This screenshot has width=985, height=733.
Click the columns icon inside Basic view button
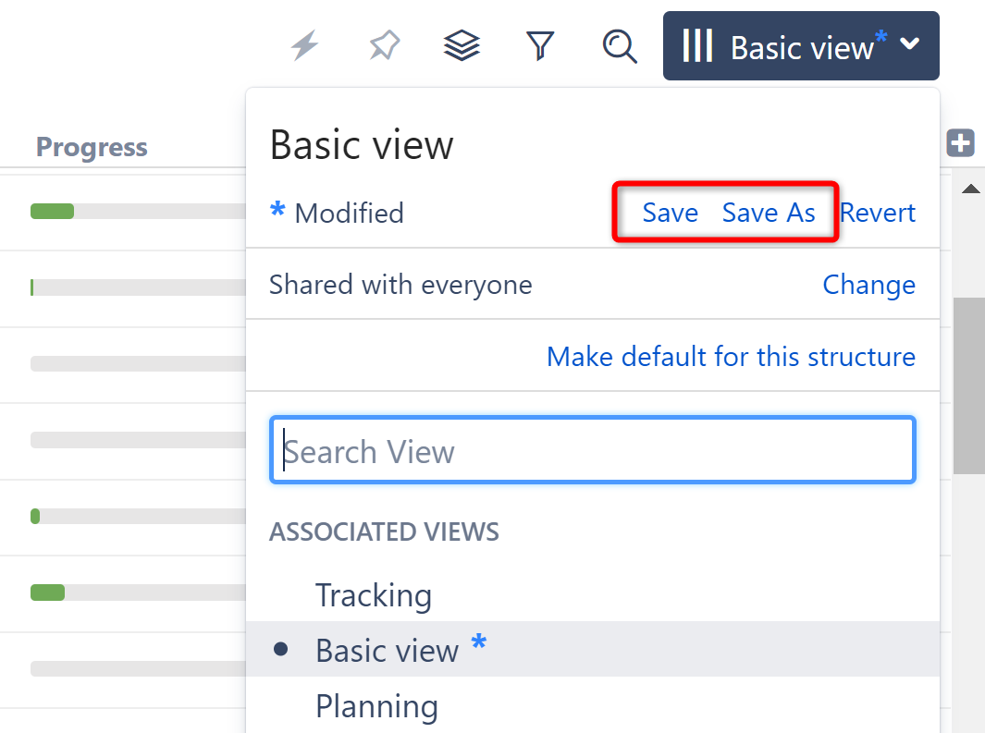coord(698,45)
